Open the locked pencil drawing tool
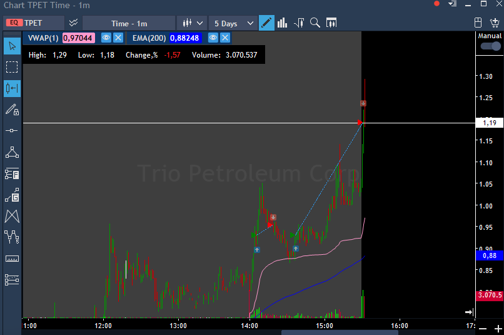This screenshot has width=504, height=335. point(13,110)
